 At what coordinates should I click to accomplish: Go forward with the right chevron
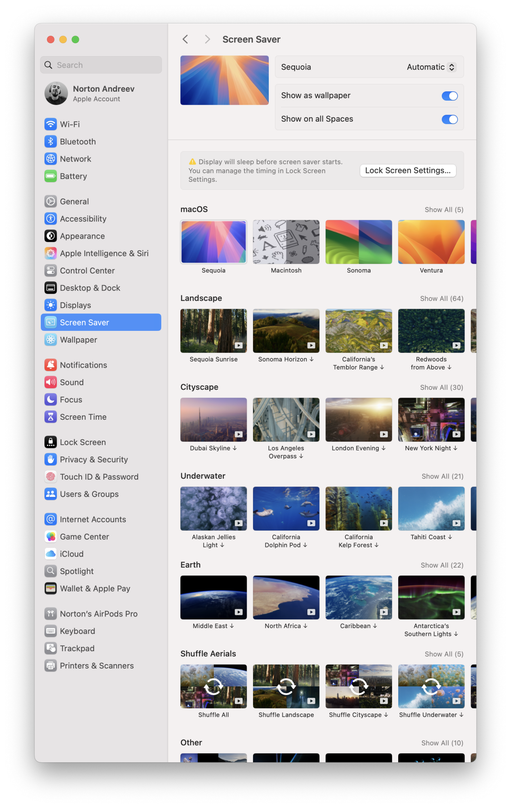(x=207, y=39)
